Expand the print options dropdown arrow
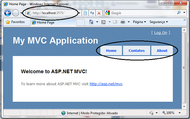 129,22
